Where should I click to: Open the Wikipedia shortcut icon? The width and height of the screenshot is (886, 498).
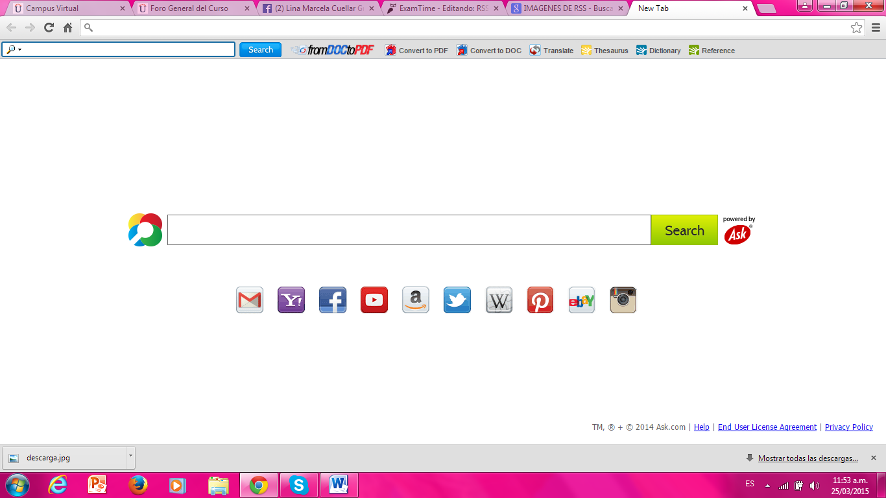coord(499,300)
